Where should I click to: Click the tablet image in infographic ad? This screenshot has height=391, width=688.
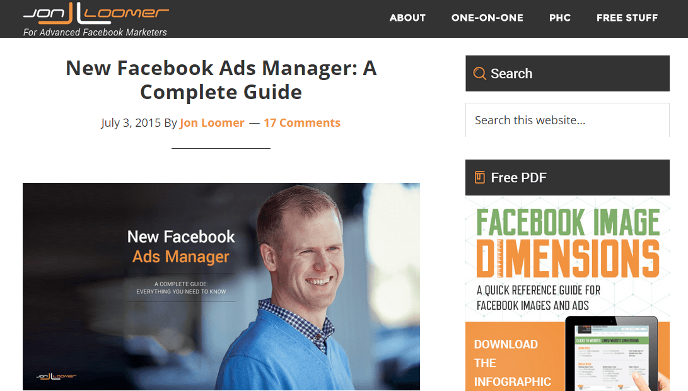(x=612, y=353)
